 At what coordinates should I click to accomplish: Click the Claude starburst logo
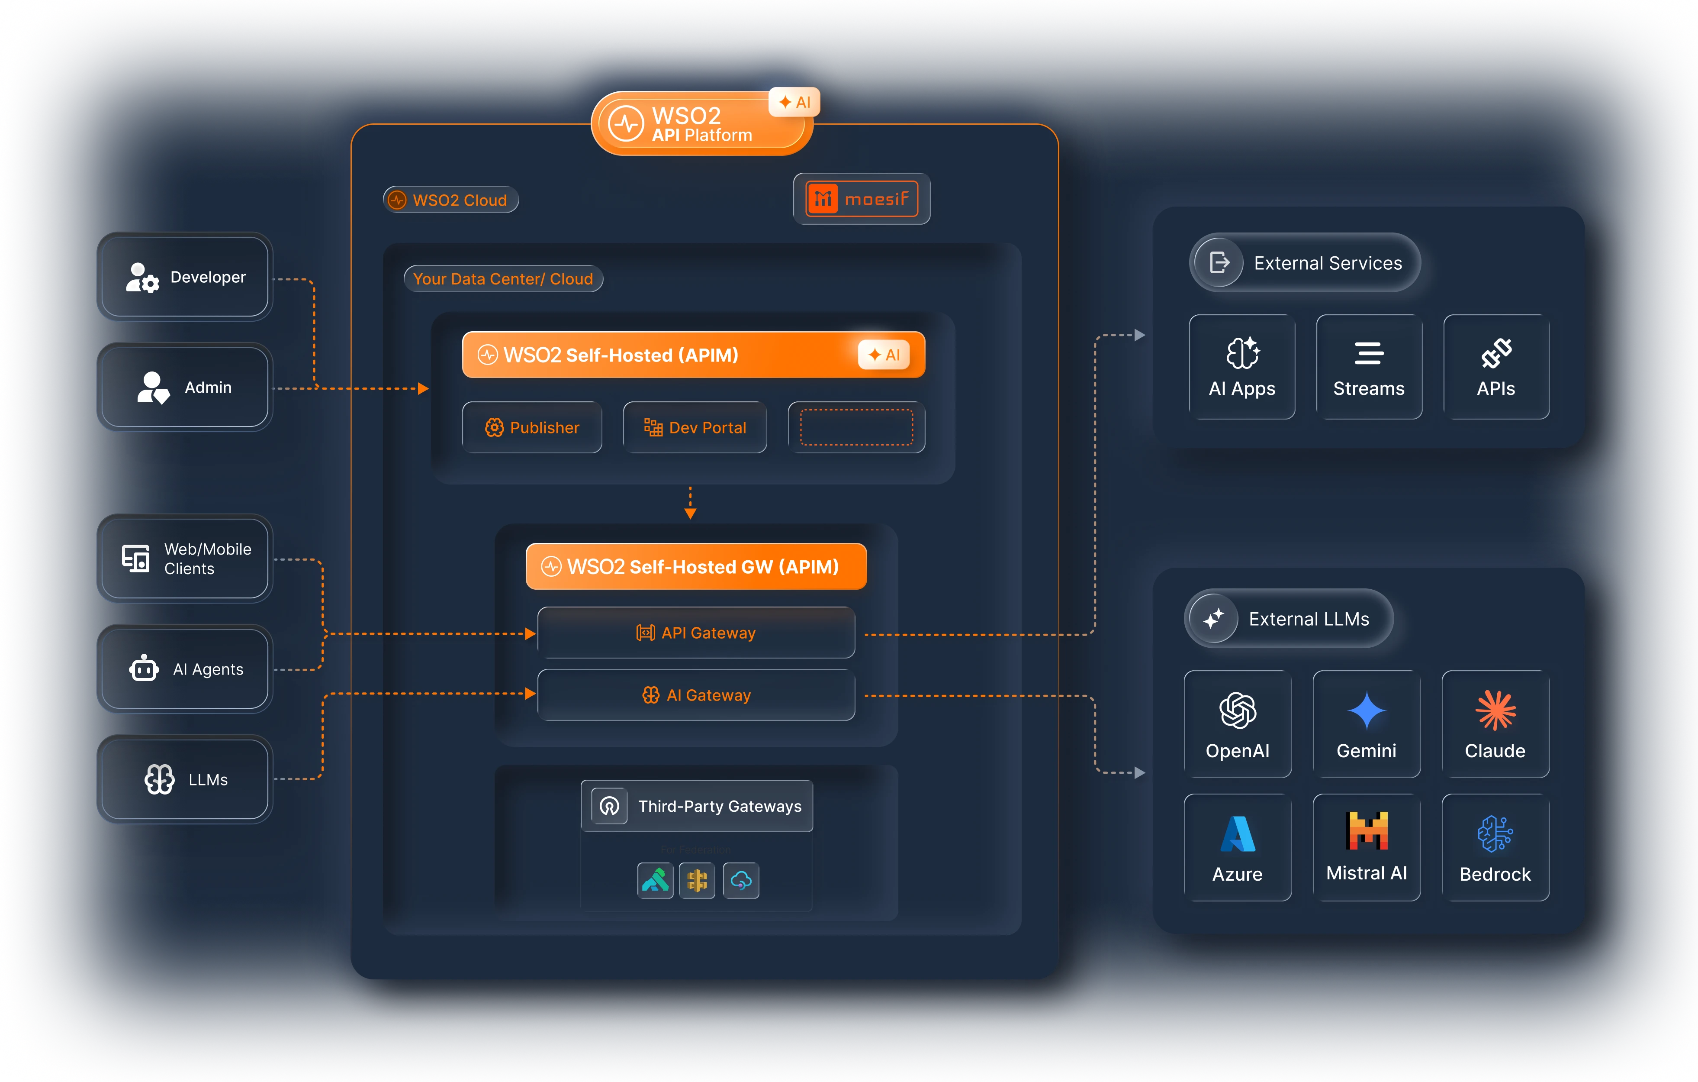pyautogui.click(x=1495, y=710)
